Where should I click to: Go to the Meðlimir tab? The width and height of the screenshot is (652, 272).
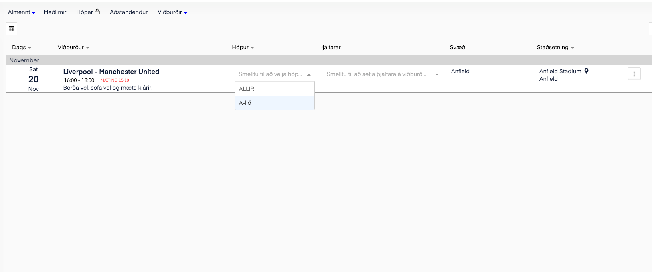(55, 12)
